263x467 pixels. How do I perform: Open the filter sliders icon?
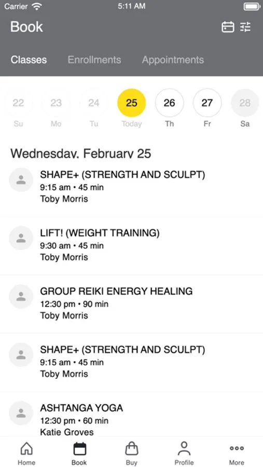click(246, 27)
